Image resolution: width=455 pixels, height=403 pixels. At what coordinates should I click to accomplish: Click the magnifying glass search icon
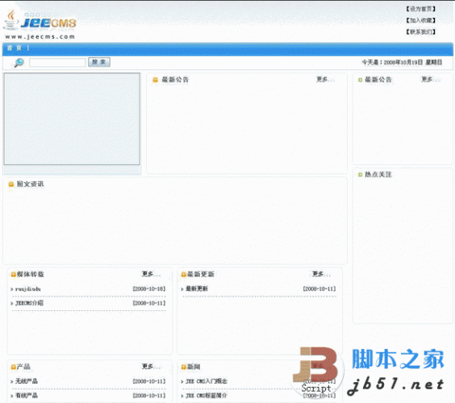[x=19, y=62]
